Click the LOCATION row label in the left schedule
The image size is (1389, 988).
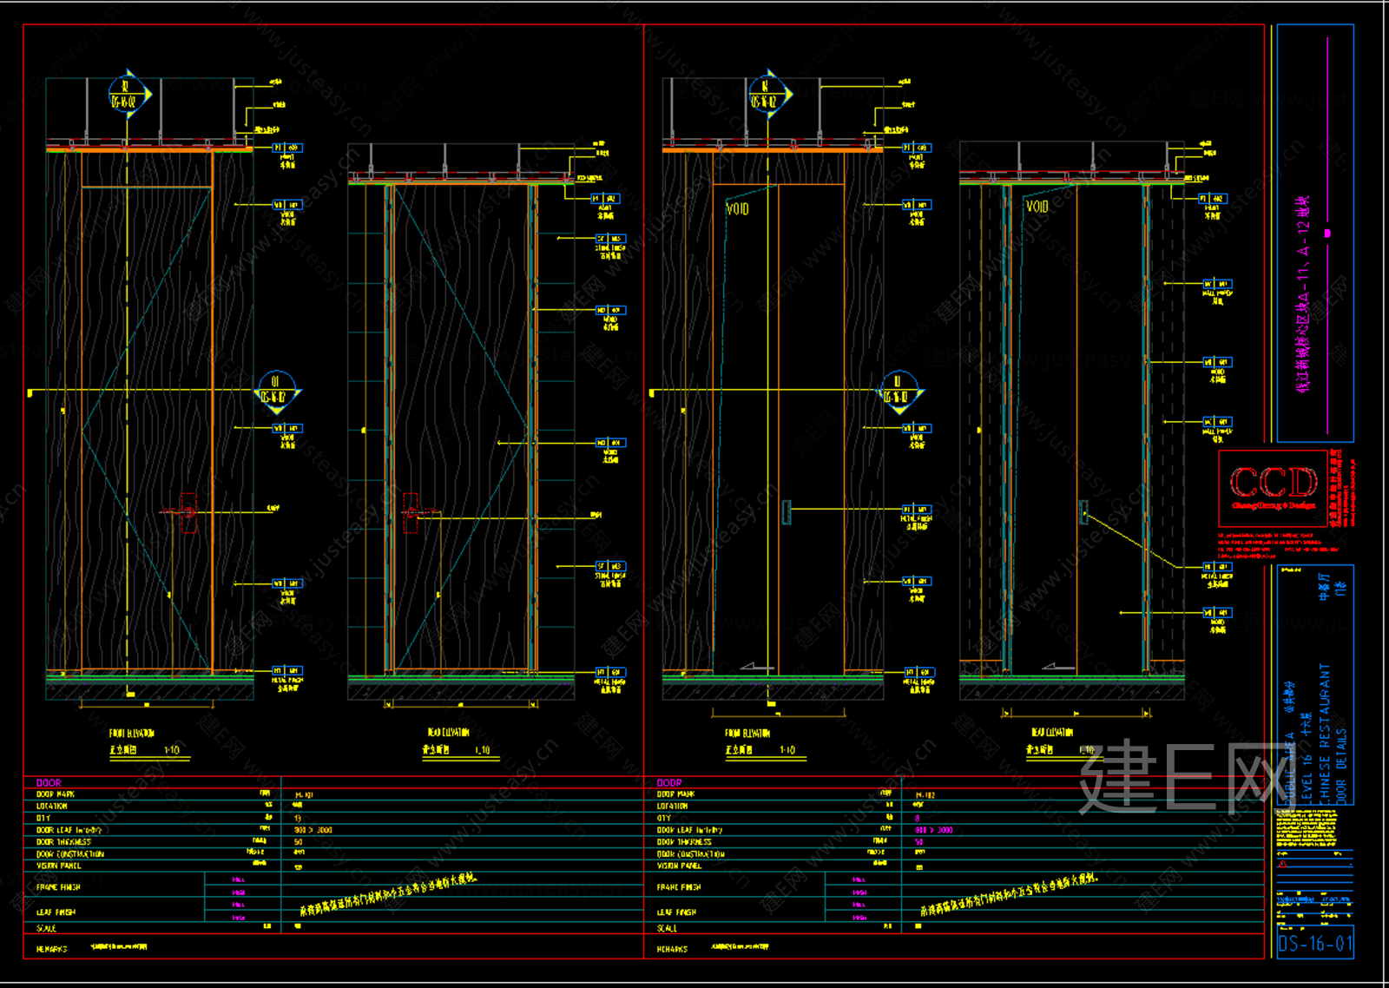click(x=52, y=807)
